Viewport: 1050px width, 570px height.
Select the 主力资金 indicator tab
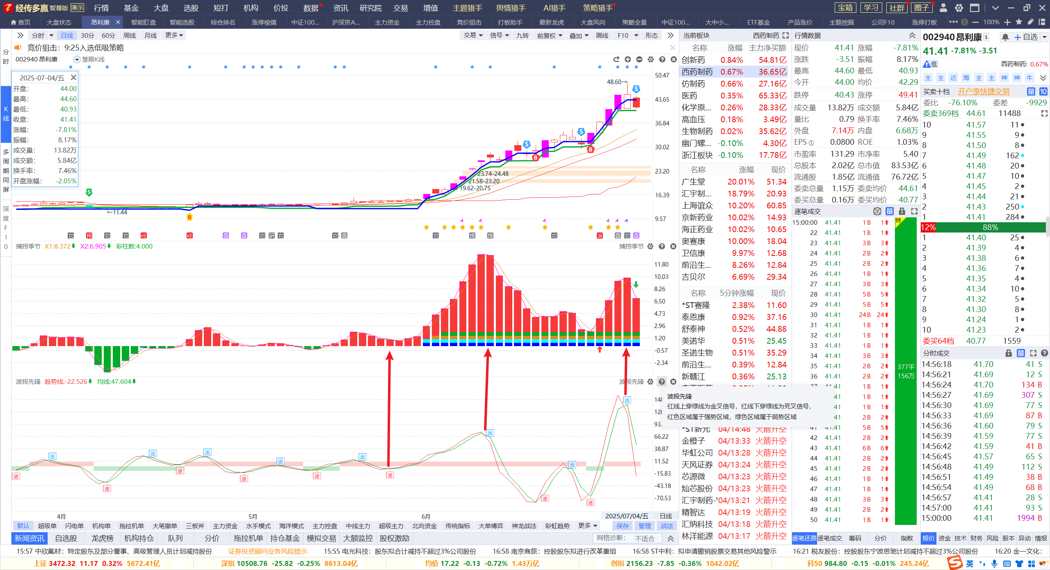click(x=225, y=526)
